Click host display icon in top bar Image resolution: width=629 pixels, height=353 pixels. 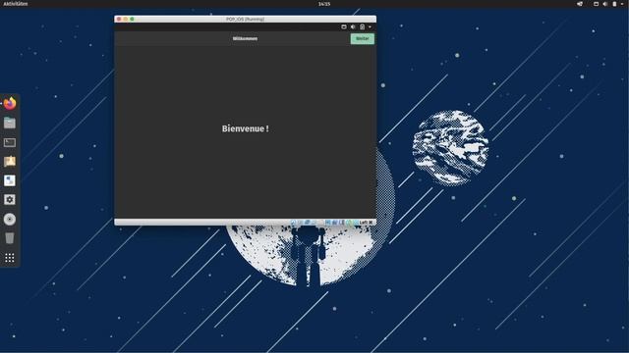[x=597, y=4]
